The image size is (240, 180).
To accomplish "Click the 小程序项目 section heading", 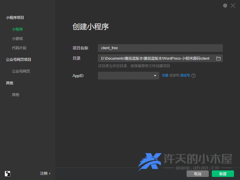I will (15, 18).
